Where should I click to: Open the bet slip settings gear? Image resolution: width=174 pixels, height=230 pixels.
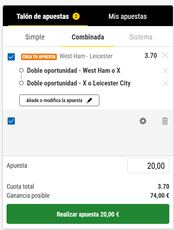point(143,121)
